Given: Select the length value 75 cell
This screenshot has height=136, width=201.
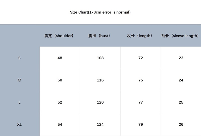Looking at the screenshot, I should click(141, 80).
